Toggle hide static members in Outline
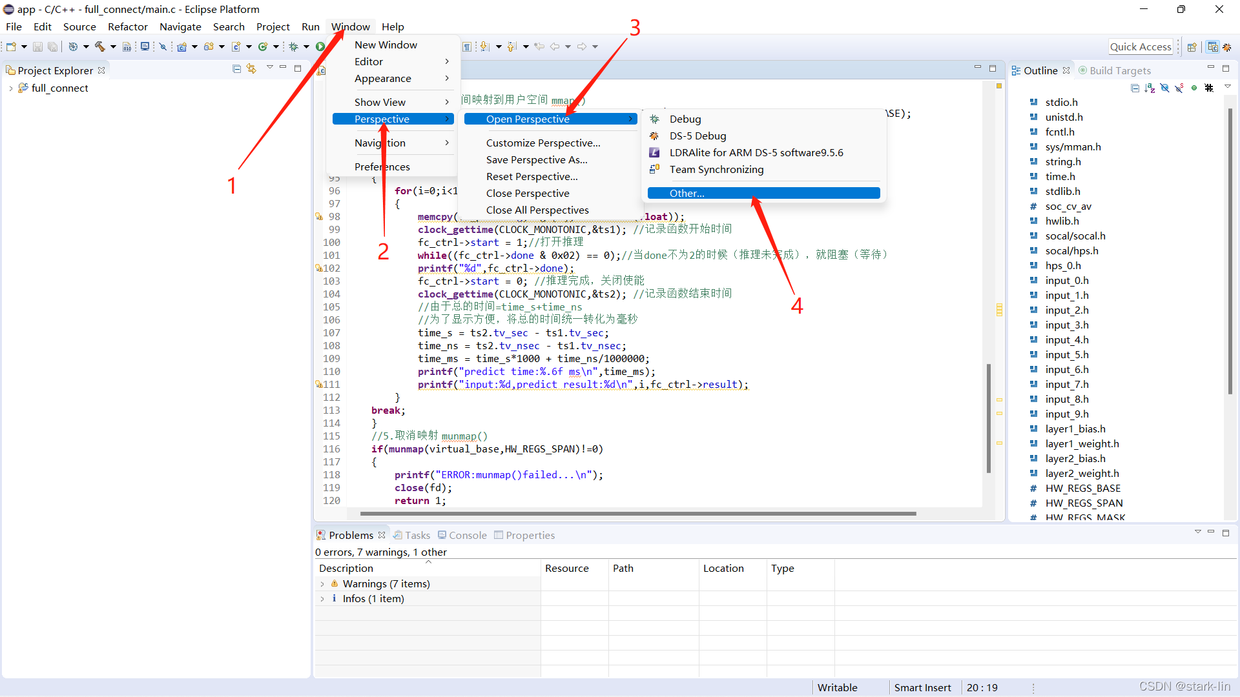1240x697 pixels. pos(1179,88)
